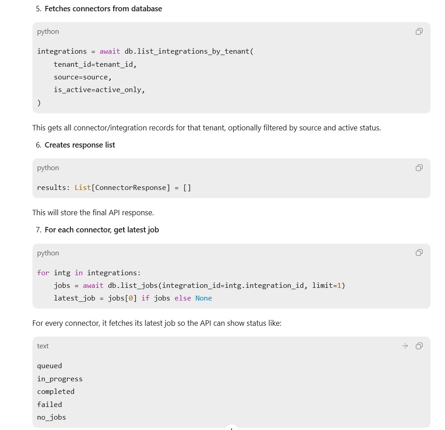Click the heading Creates response list
This screenshot has height=430, width=445.
[80, 145]
